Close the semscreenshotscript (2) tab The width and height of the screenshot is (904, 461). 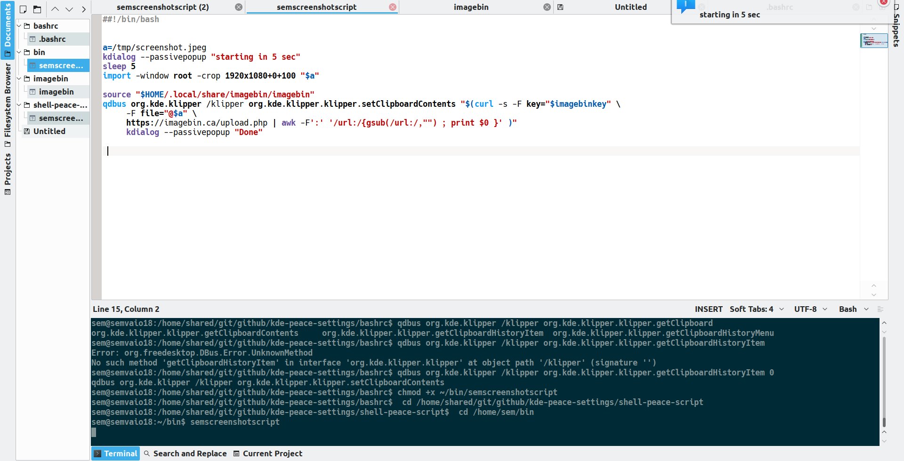(239, 7)
